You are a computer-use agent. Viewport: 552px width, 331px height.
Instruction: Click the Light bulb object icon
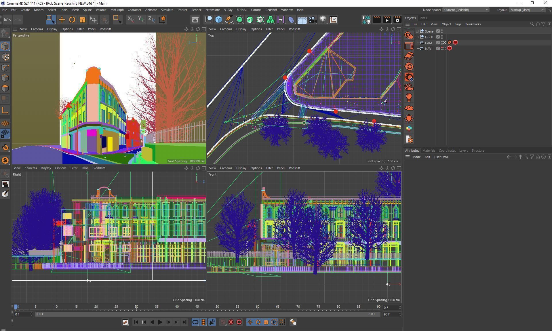[323, 20]
